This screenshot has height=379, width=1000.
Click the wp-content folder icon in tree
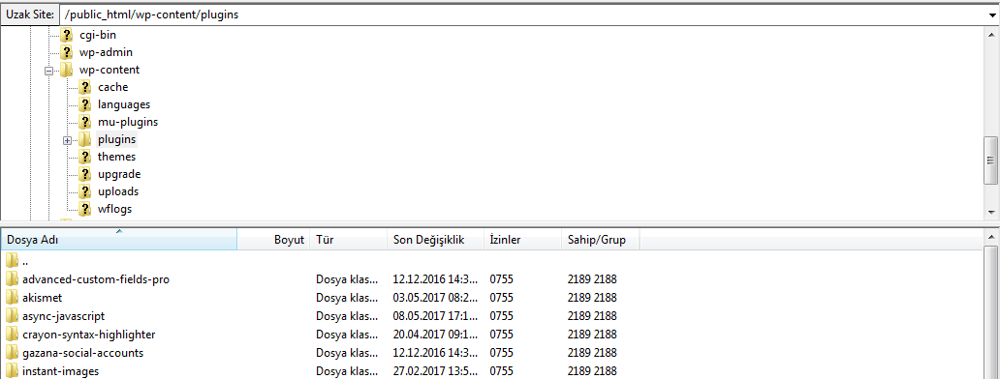click(67, 70)
